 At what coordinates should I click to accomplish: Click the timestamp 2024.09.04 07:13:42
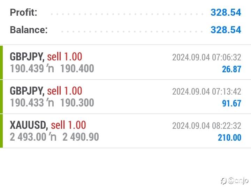click(x=206, y=91)
